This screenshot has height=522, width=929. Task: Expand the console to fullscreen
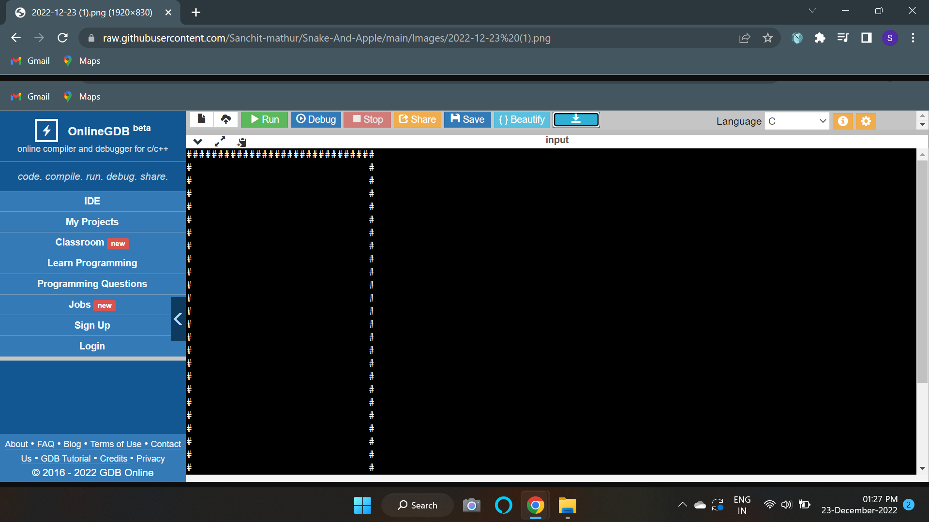pos(220,142)
